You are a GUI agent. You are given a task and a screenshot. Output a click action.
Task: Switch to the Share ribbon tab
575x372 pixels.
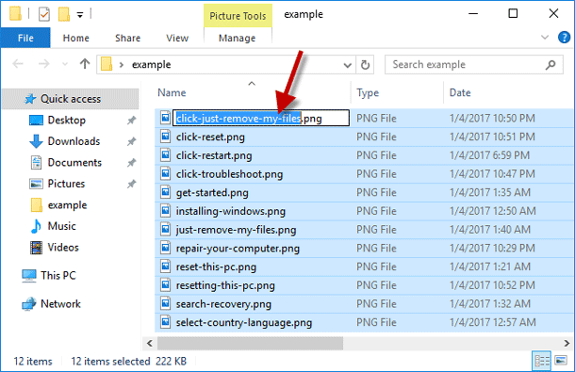tap(127, 38)
